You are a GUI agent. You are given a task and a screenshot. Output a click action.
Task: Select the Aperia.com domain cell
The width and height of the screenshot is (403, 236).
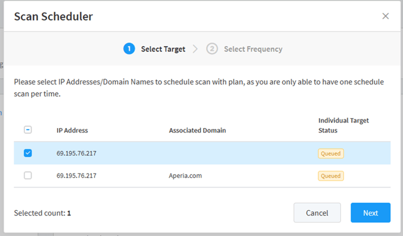[185, 176]
